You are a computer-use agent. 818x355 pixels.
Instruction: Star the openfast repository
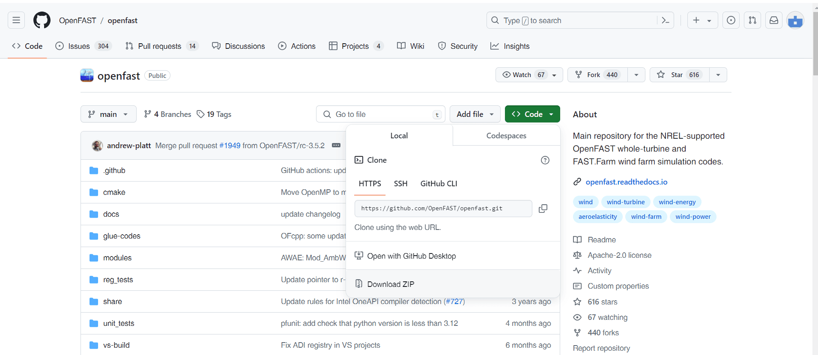tap(680, 75)
